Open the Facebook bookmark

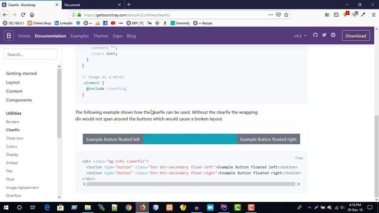(x=105, y=23)
